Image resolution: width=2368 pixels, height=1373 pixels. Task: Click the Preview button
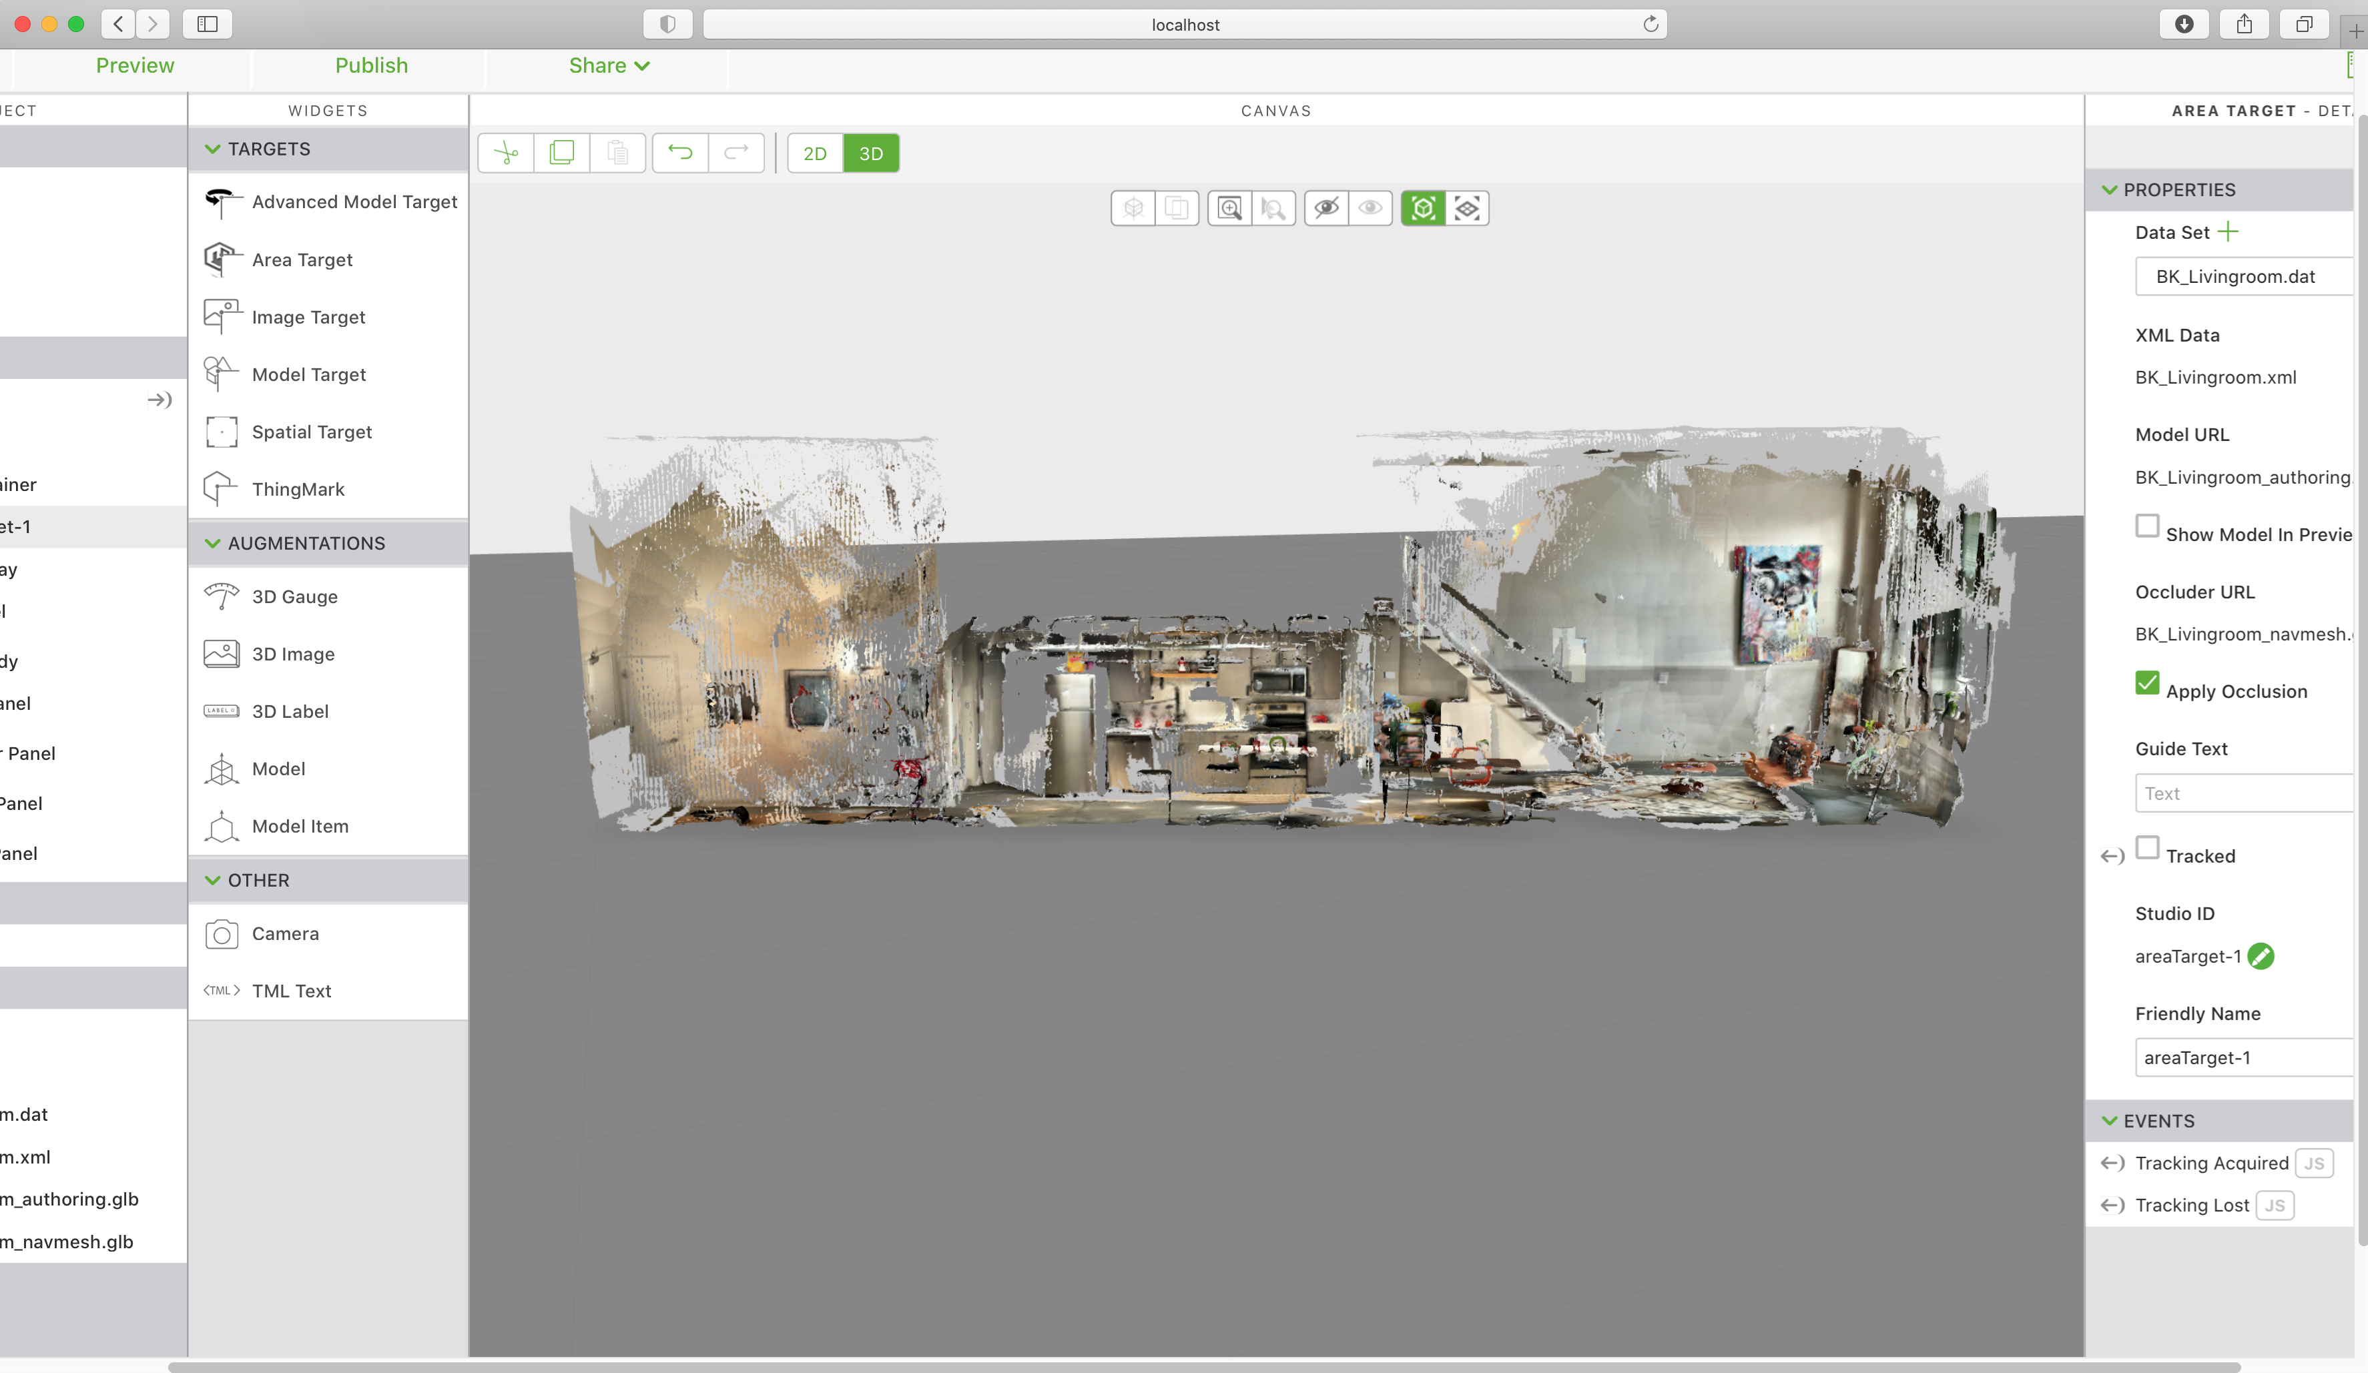(134, 66)
